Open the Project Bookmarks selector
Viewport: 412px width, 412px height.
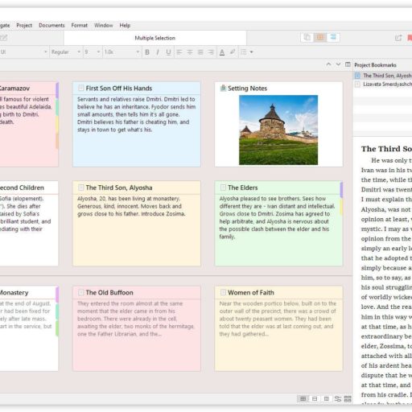tap(375, 65)
